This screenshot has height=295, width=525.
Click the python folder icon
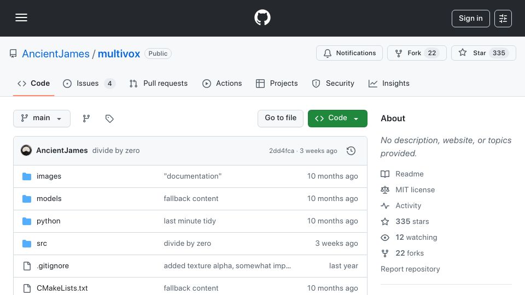(x=27, y=221)
